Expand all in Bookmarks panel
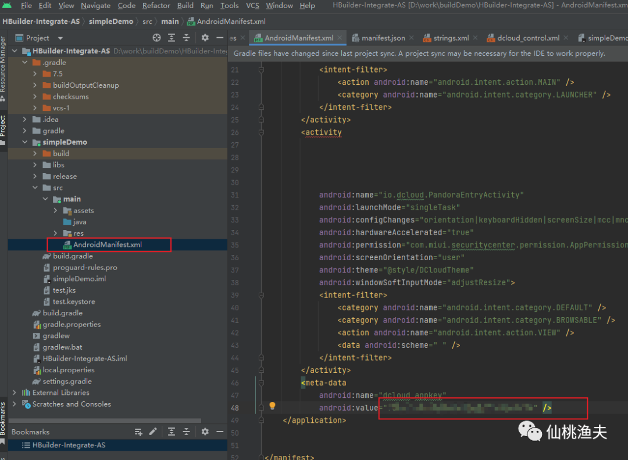The height and width of the screenshot is (460, 628). click(172, 431)
